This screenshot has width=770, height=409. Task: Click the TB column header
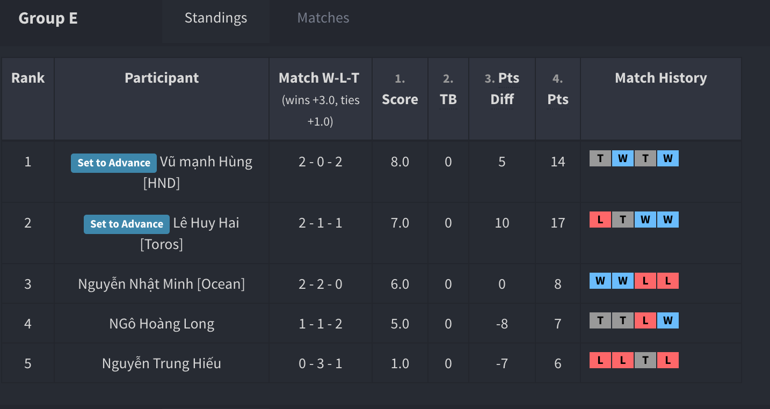(448, 99)
